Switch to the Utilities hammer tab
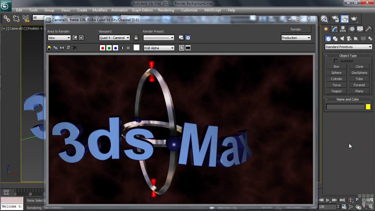This screenshot has height=211, width=375. click(x=369, y=29)
